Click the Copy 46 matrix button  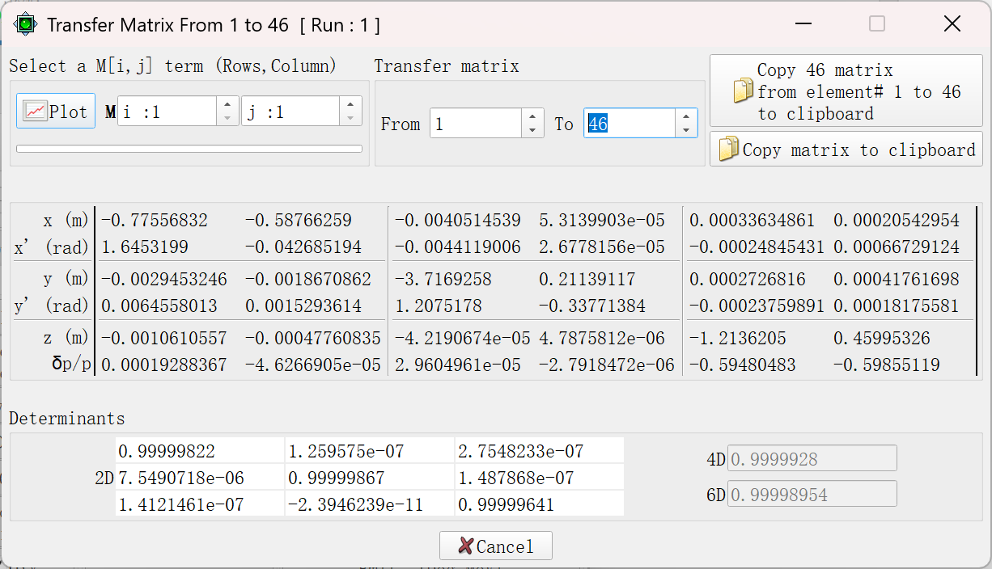pyautogui.click(x=846, y=91)
